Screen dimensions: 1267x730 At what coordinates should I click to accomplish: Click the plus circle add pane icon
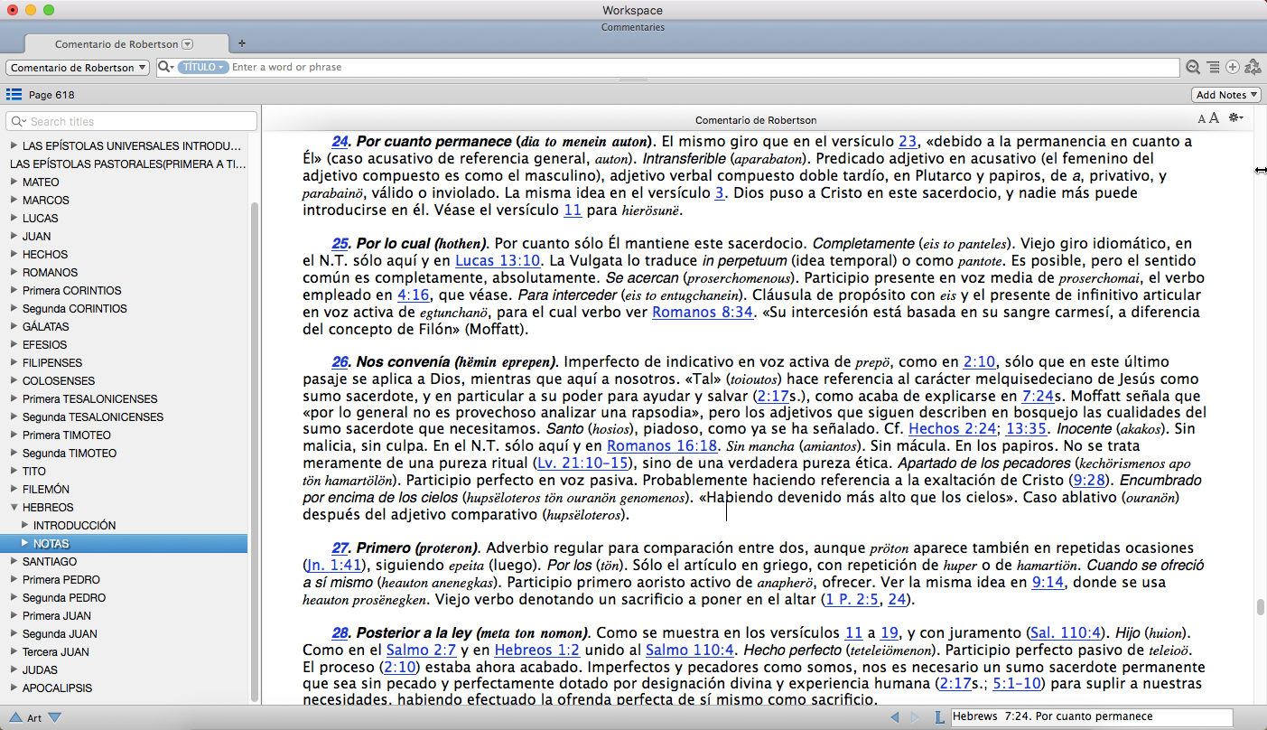[1232, 67]
